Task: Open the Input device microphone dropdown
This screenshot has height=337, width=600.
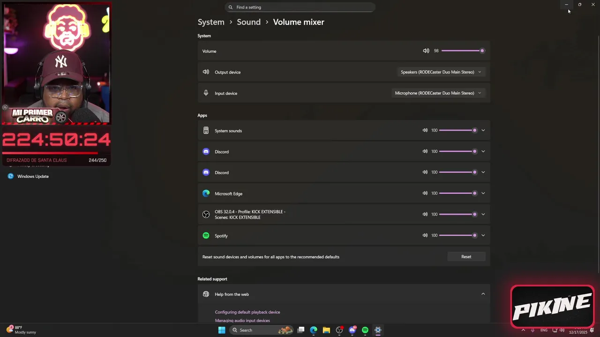Action: click(x=438, y=93)
